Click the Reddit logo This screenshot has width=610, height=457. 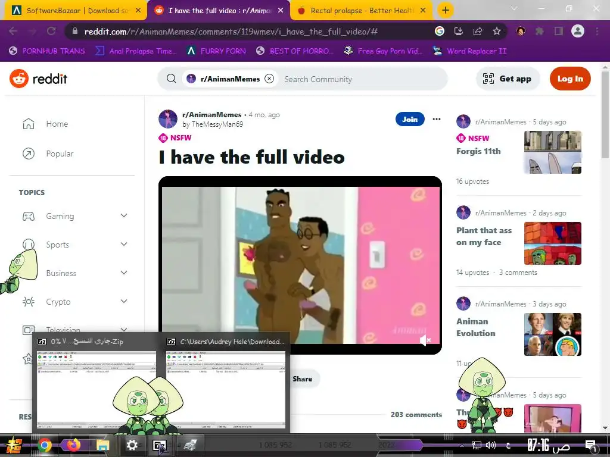39,79
